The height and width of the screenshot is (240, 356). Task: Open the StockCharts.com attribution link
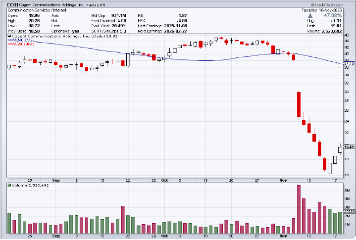click(x=327, y=5)
